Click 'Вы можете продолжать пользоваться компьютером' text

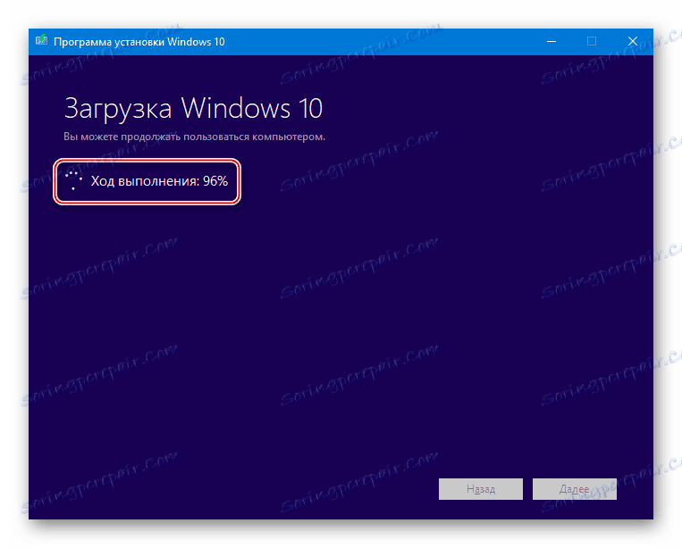pos(195,137)
